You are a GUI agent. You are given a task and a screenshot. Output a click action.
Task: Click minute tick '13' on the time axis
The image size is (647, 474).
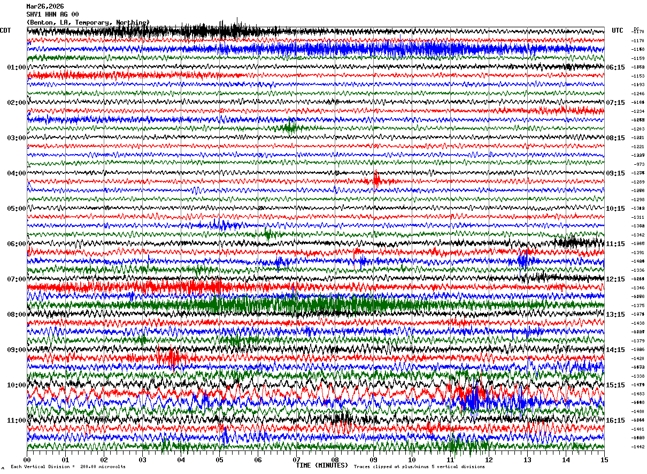pyautogui.click(x=527, y=460)
